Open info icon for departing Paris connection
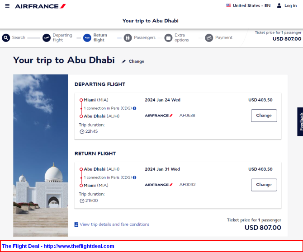The height and width of the screenshot is (252, 303). (134, 108)
